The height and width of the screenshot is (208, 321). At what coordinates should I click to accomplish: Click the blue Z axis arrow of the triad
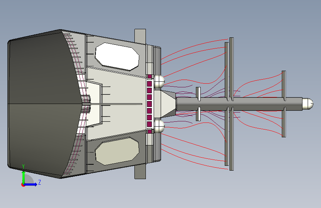click(x=30, y=184)
